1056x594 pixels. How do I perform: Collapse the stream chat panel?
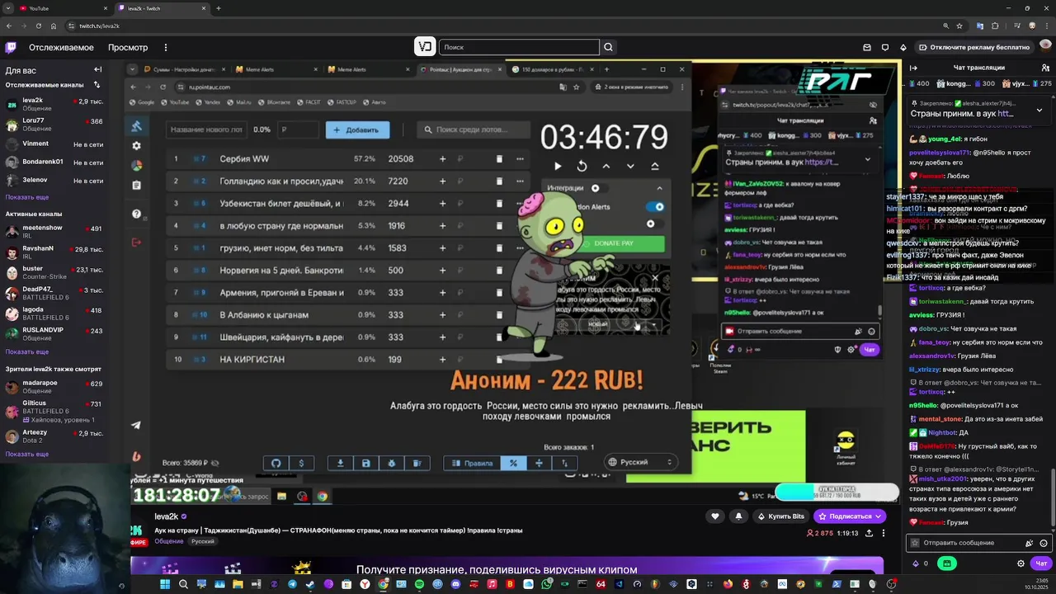click(913, 68)
